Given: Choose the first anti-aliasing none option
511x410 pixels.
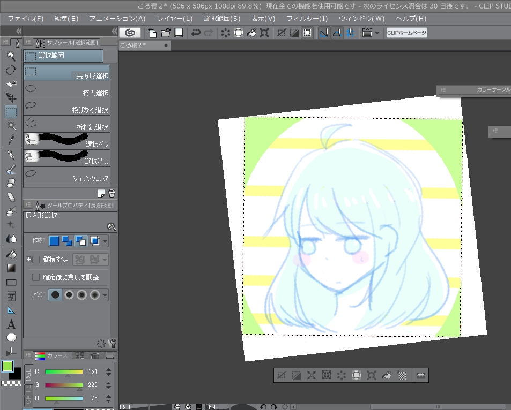Looking at the screenshot, I should [55, 295].
